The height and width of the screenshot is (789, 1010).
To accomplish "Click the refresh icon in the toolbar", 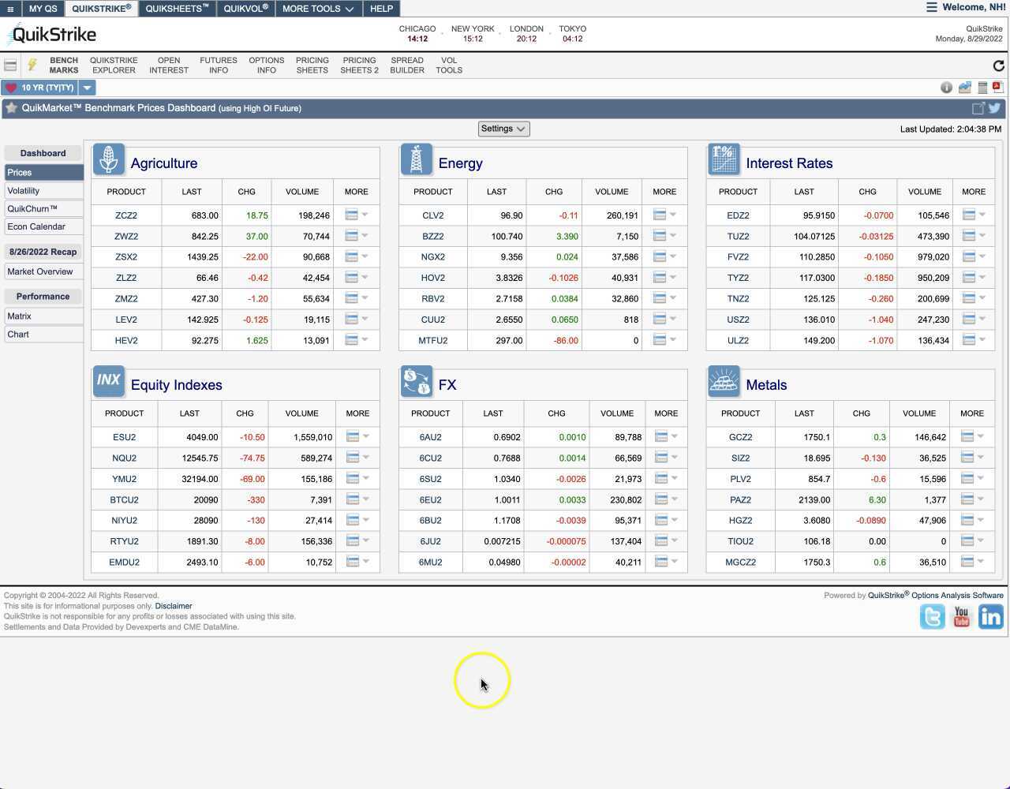I will (x=998, y=65).
